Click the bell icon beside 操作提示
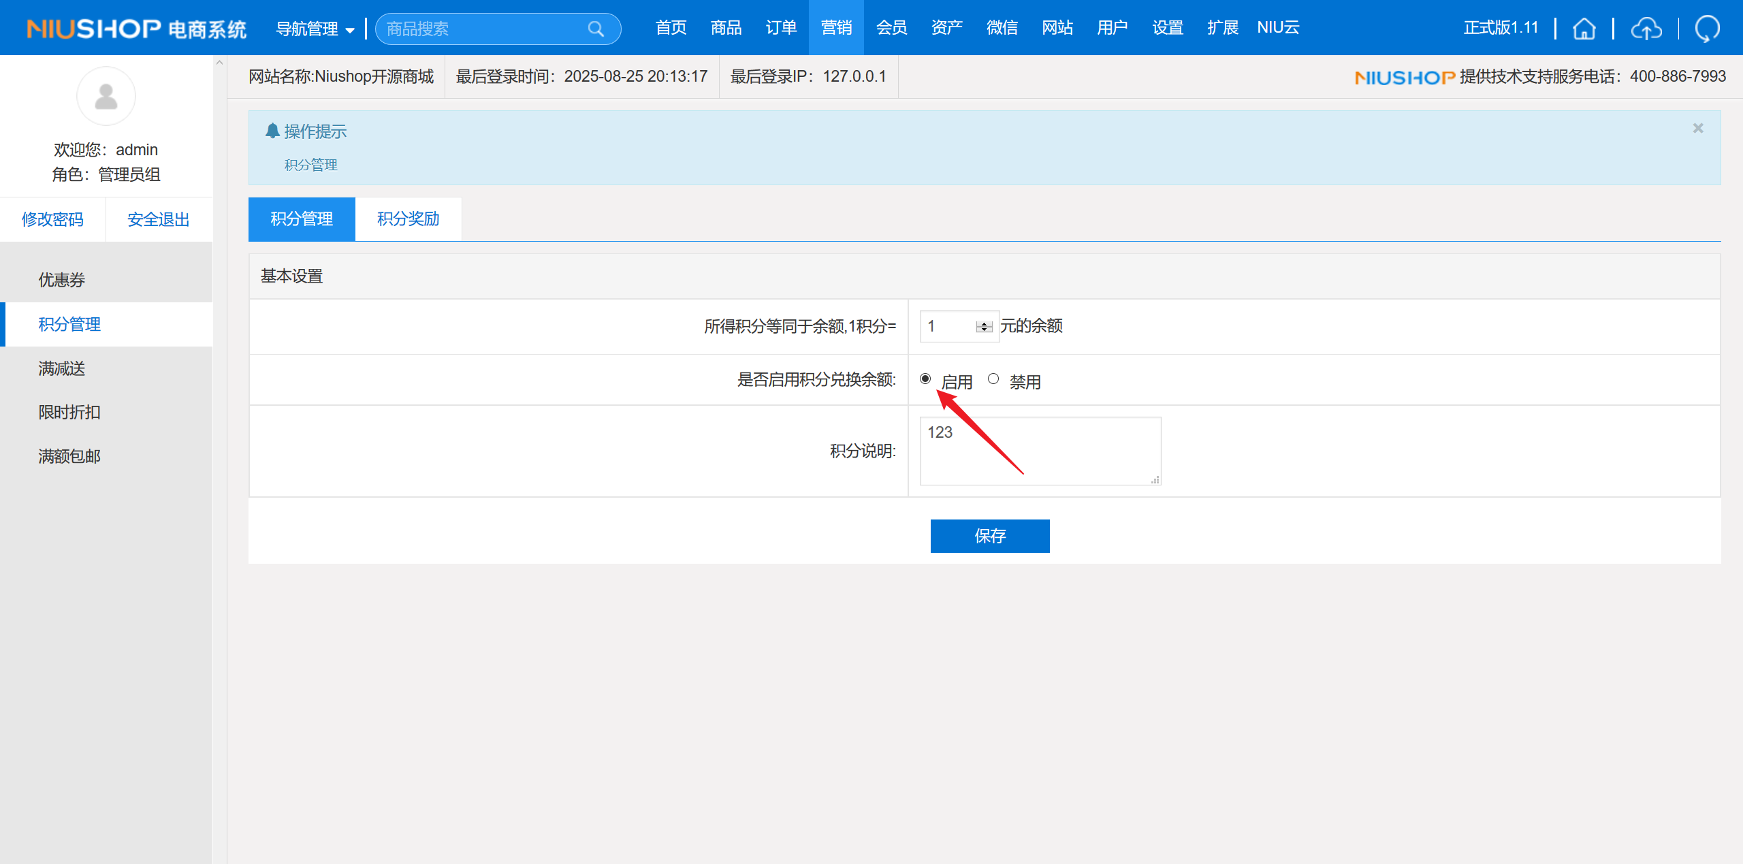 (x=272, y=131)
